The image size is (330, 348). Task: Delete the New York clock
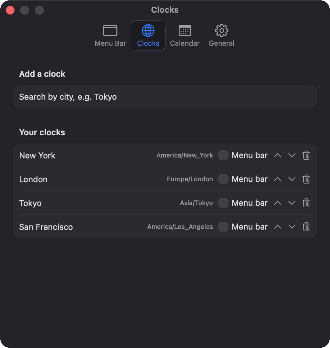(x=306, y=155)
